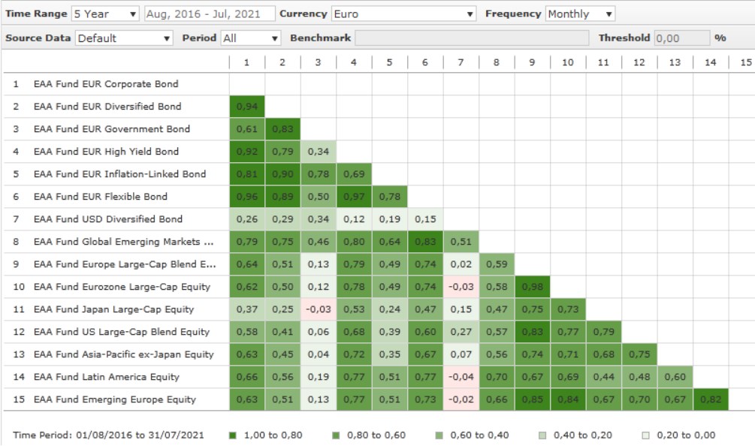
Task: Open the Source Data dropdown
Action: (124, 38)
